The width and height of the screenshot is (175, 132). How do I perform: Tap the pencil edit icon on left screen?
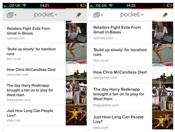tap(79, 15)
